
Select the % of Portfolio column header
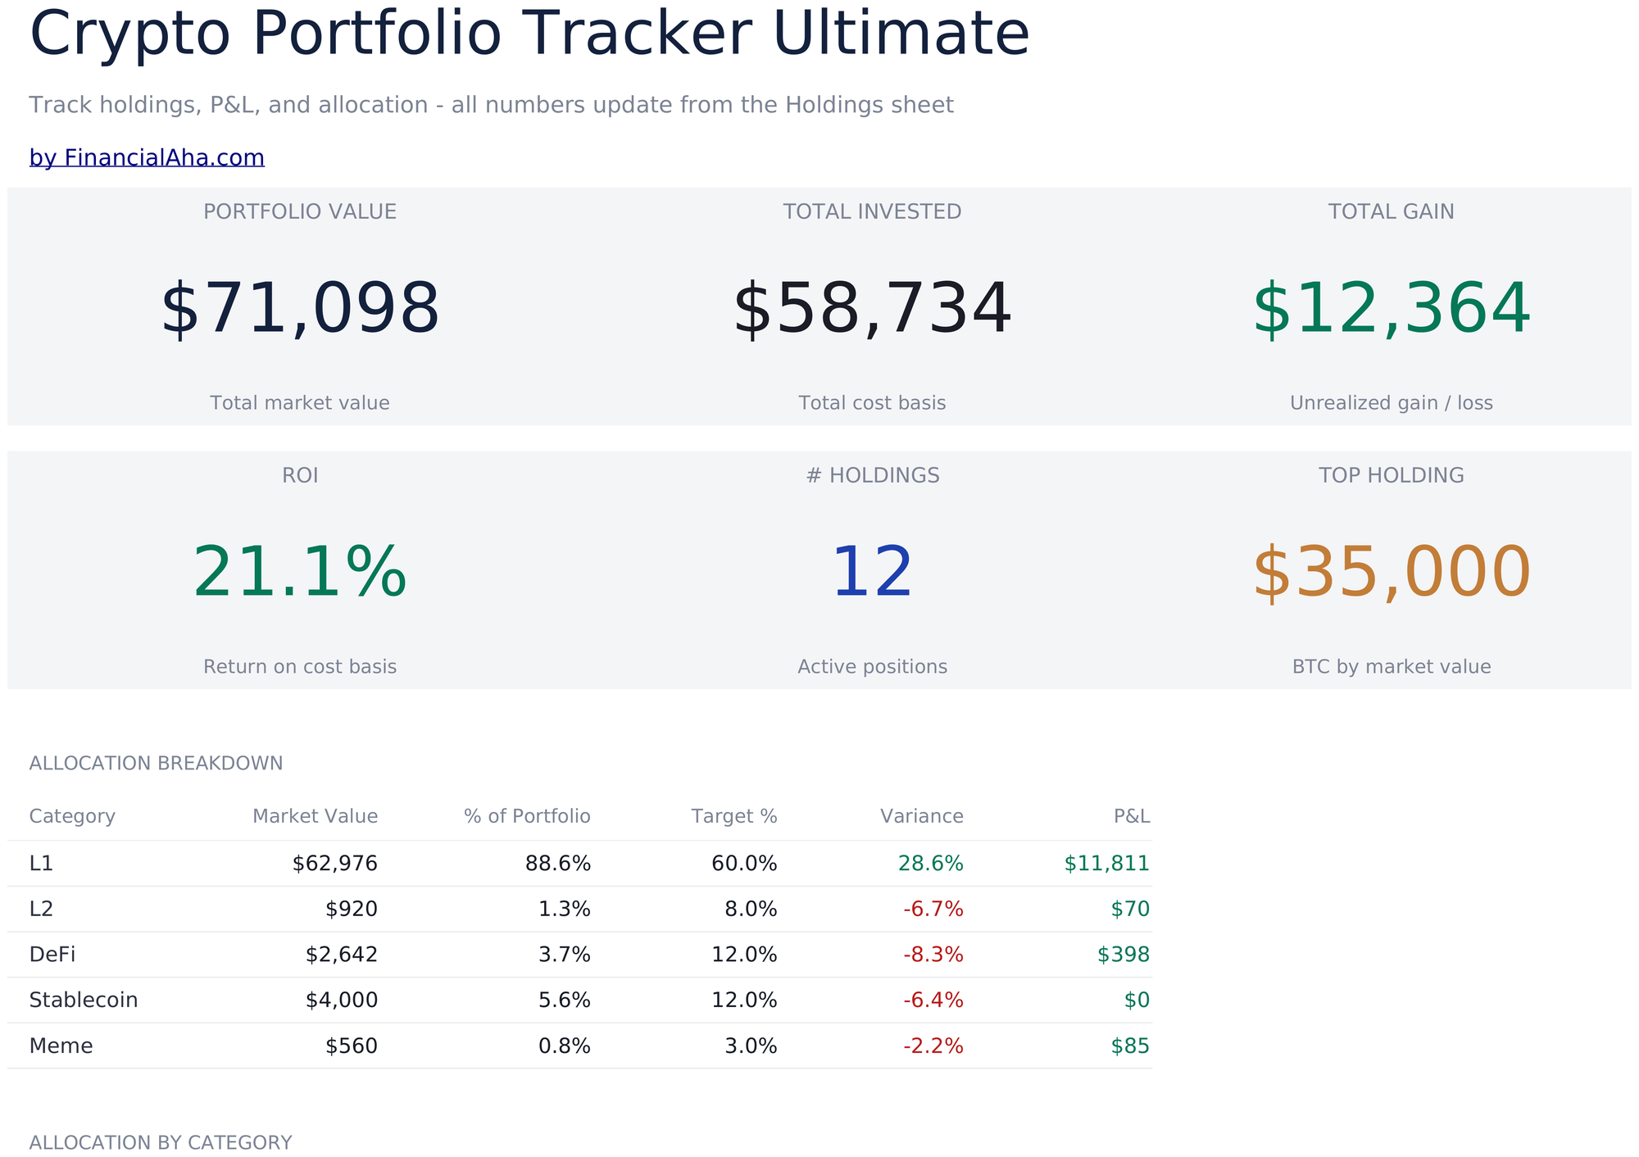[x=527, y=816]
